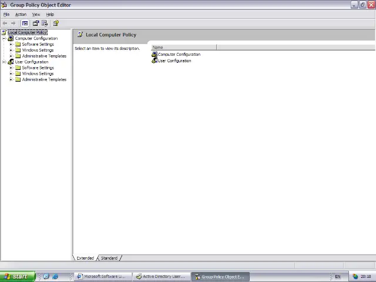
Task: Click the Forward arrow toolbar button
Action: click(13, 23)
